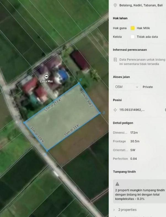Click the Perfection 0.84 value
This screenshot has height=217, width=166.
[x=134, y=159]
